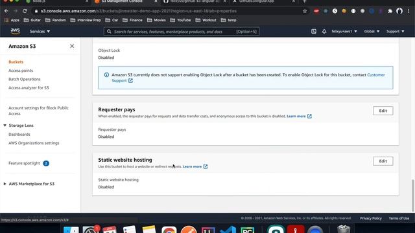Close the Amazon S3 sidebar panel
The image size is (415, 233).
[72, 46]
